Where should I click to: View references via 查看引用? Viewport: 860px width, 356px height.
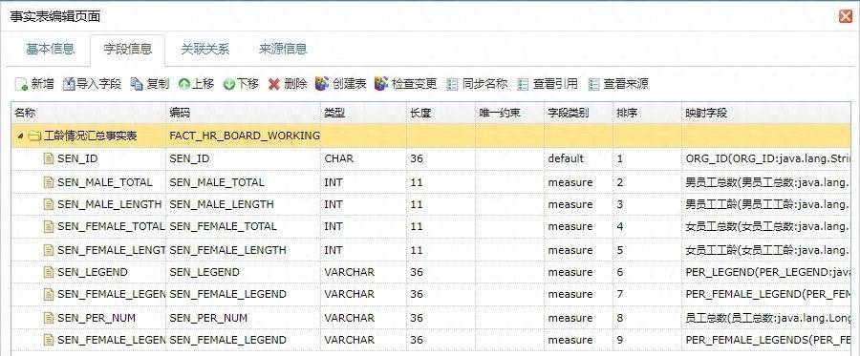coord(548,84)
